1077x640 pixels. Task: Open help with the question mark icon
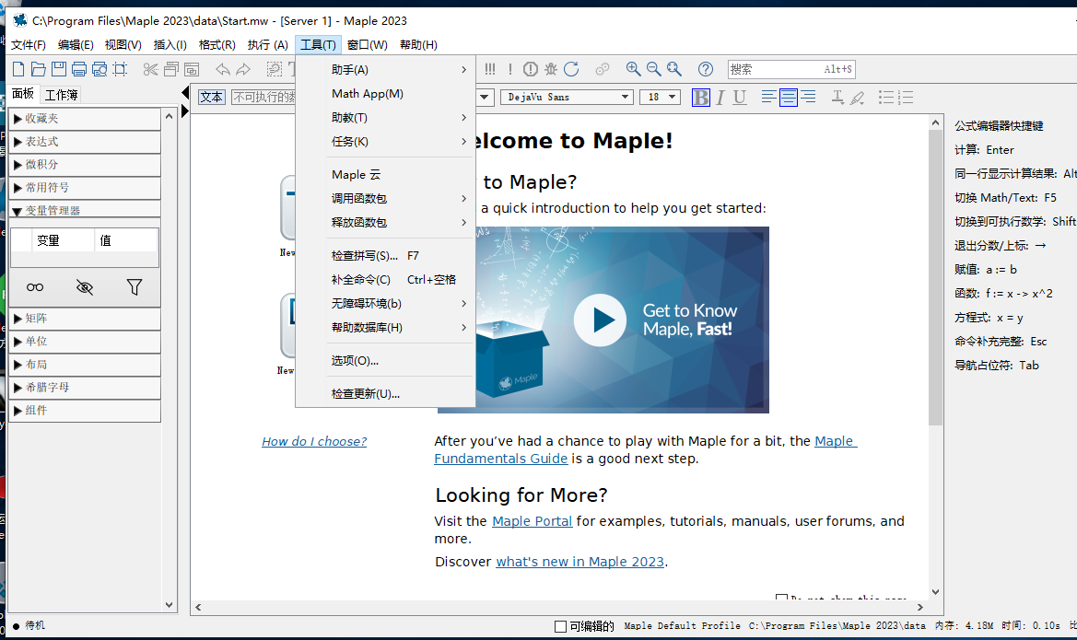click(x=706, y=69)
